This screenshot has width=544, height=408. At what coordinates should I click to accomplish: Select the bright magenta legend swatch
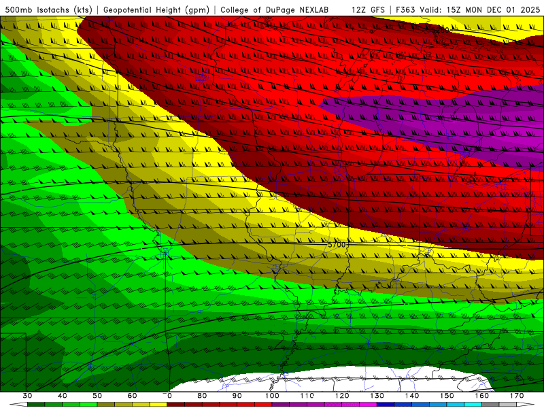(368, 405)
